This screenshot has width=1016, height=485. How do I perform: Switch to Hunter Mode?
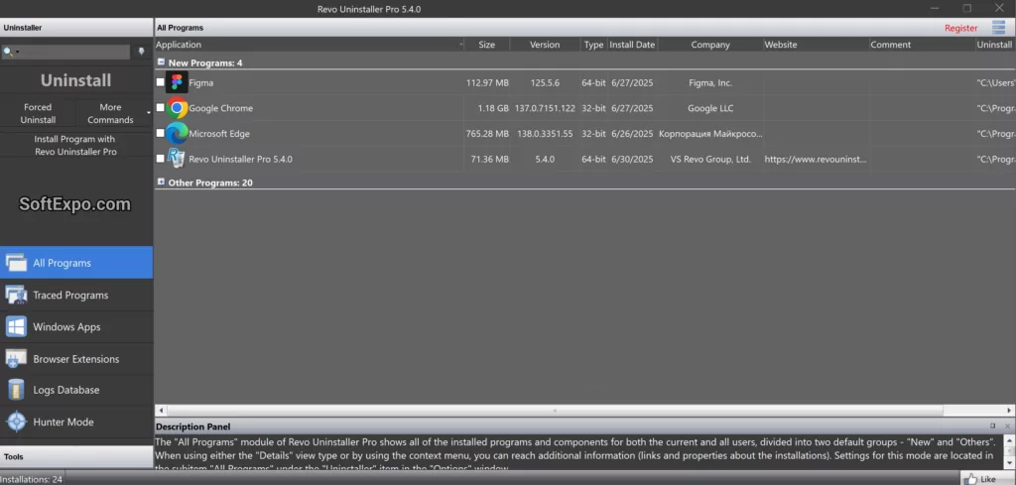pos(76,423)
